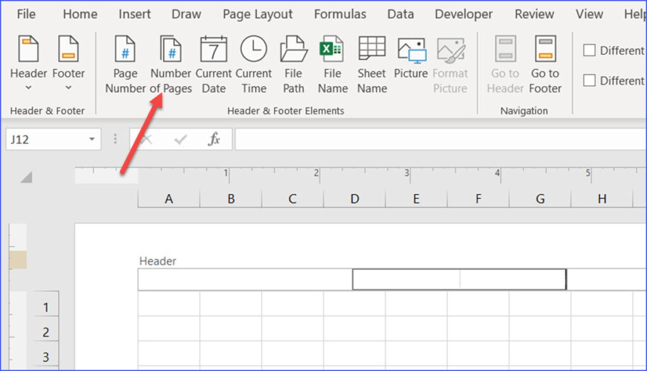The image size is (647, 371).
Task: Open the File menu
Action: [x=26, y=14]
